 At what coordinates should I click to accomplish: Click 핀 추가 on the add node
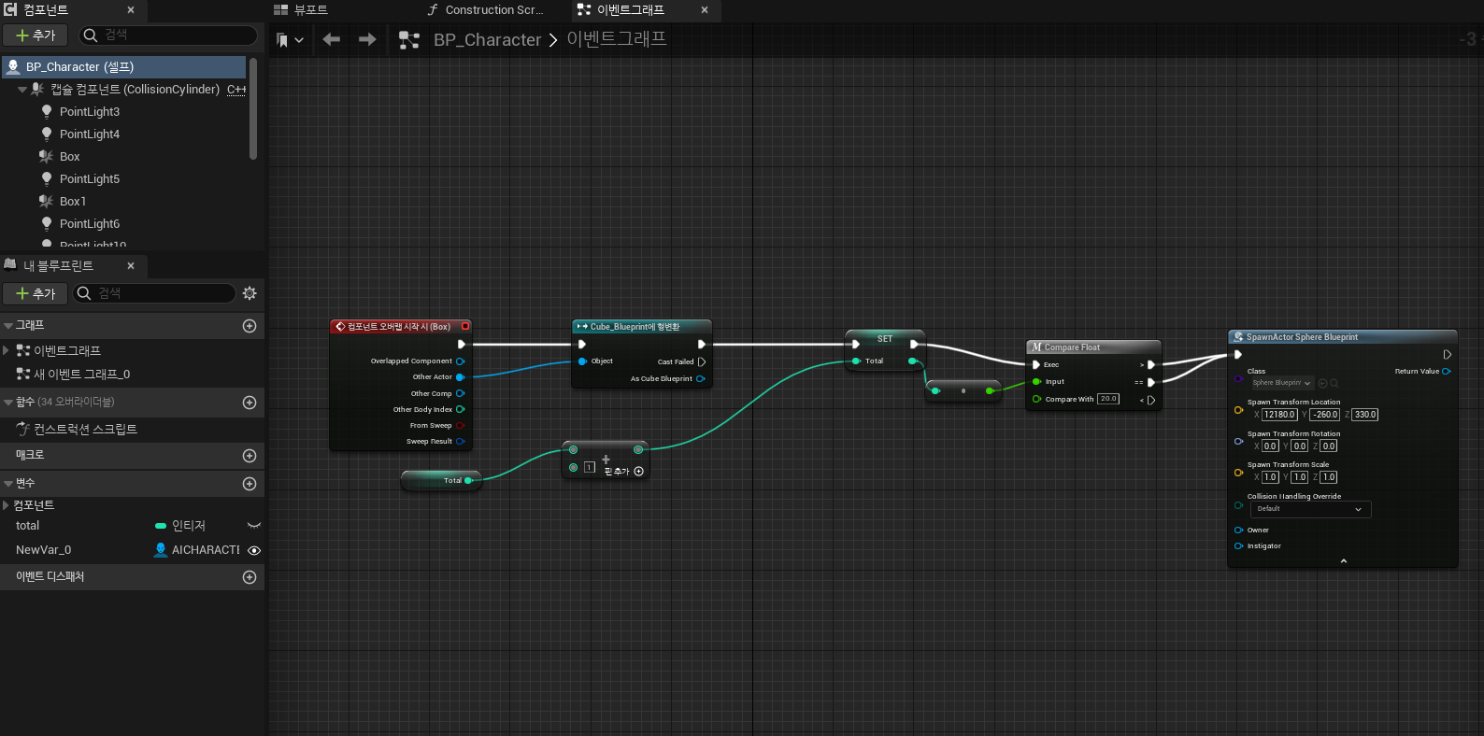tap(624, 471)
